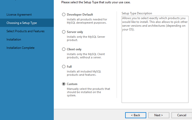This screenshot has height=120, width=192.
Task: Select Choosing a Setup Type step
Action: tap(27, 23)
